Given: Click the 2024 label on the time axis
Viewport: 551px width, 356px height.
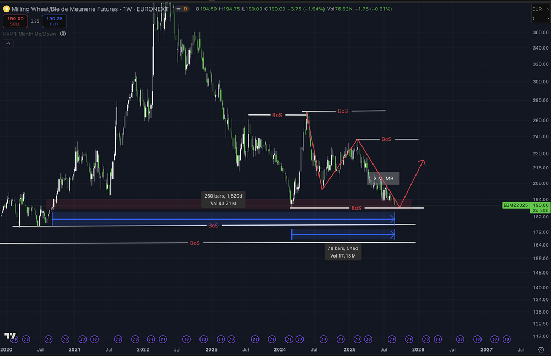Looking at the screenshot, I should point(280,350).
